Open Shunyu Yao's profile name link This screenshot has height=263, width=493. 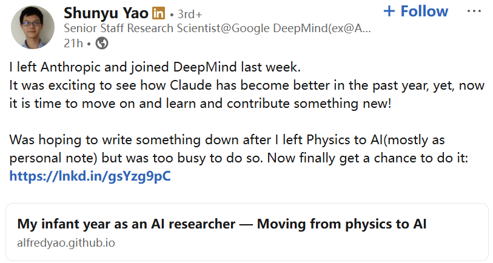[x=106, y=13]
